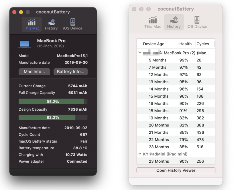
Task: Select the 16 Months history row
Action: [176, 103]
